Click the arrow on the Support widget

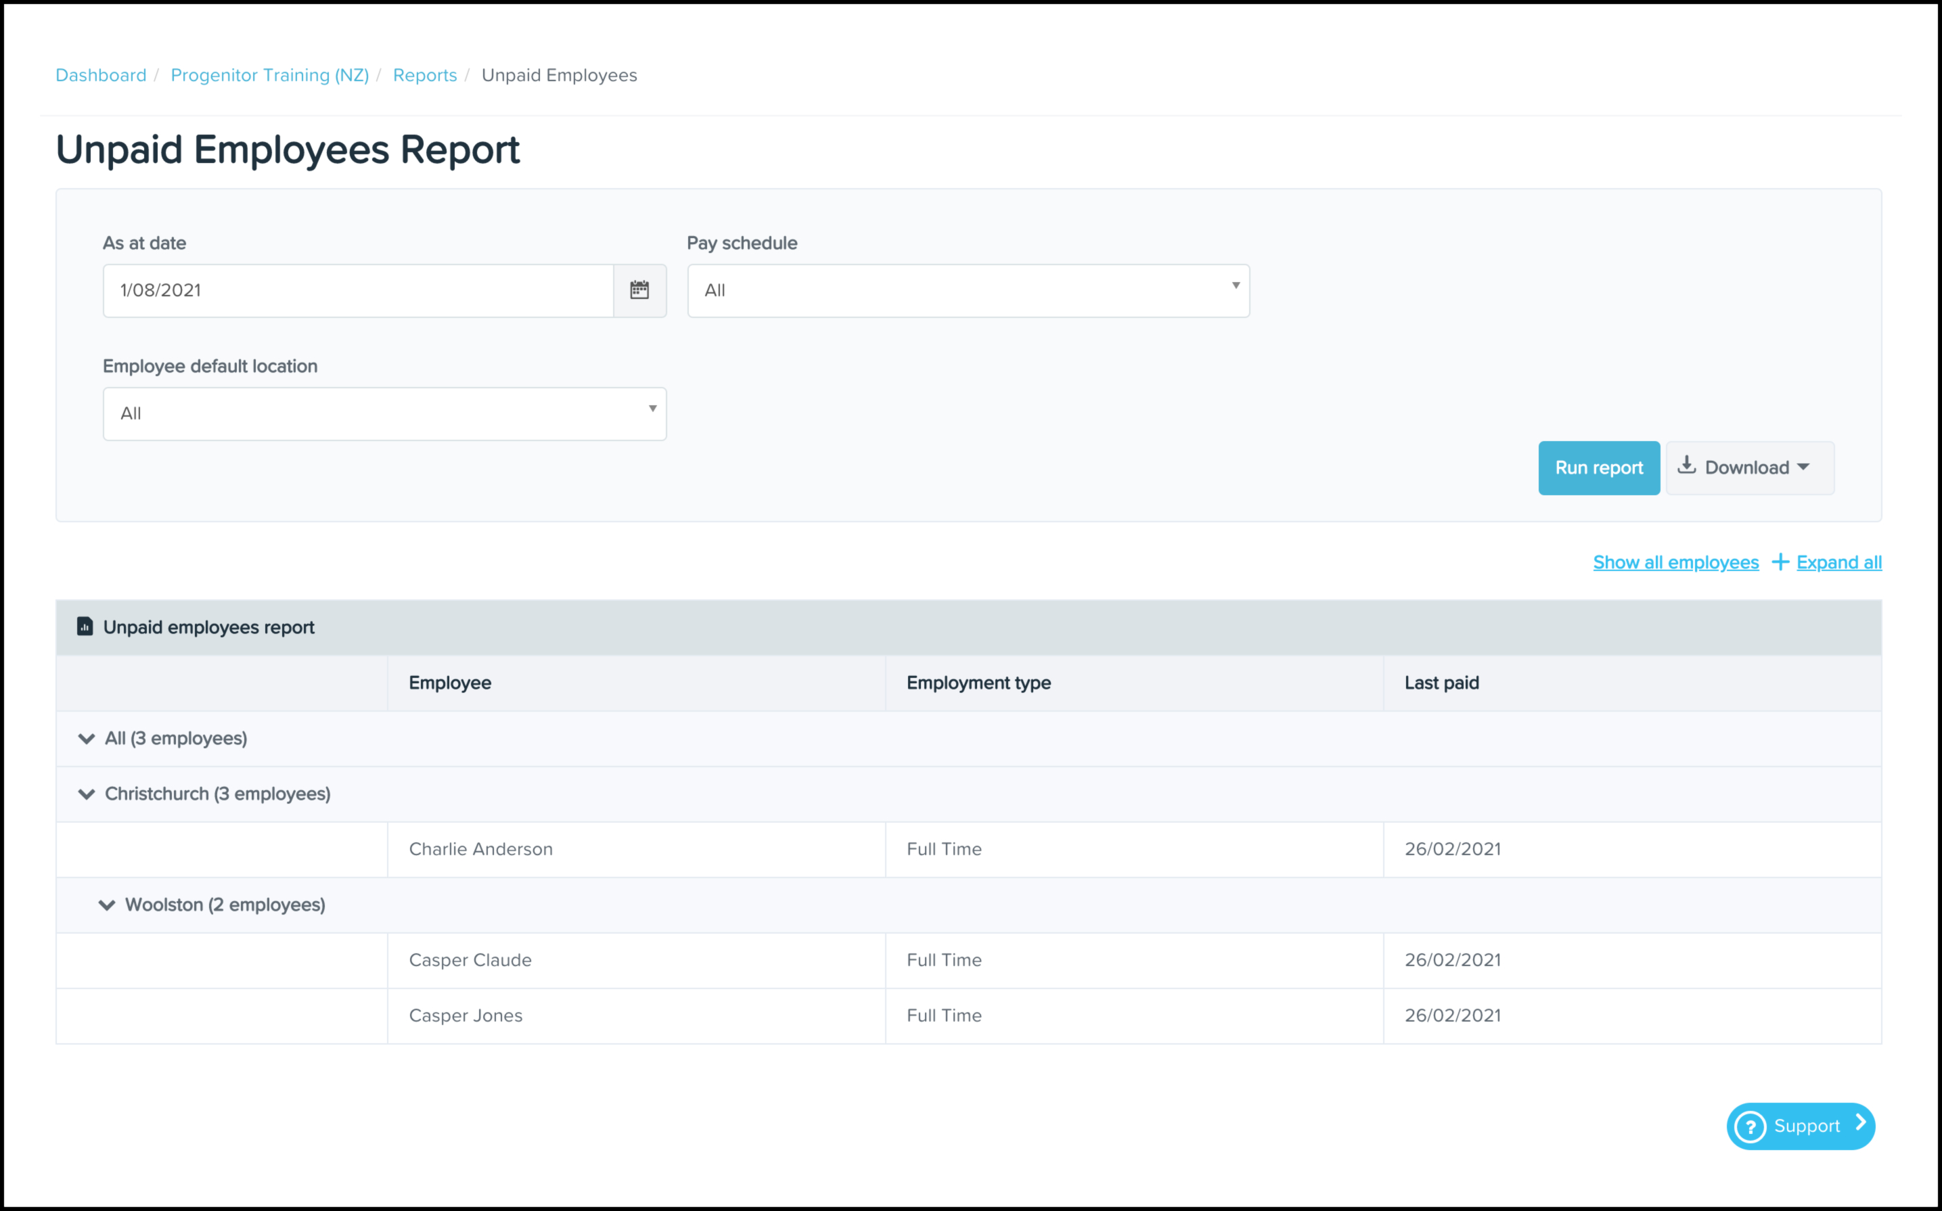[1861, 1123]
